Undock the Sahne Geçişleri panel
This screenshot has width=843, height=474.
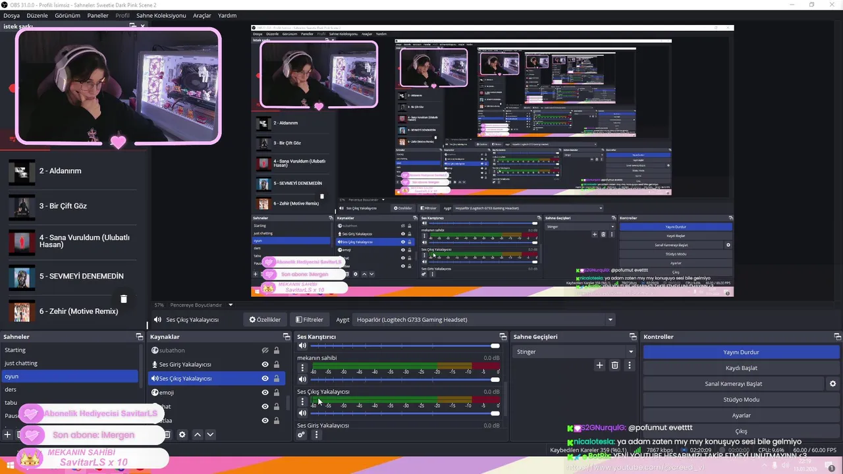tap(632, 336)
